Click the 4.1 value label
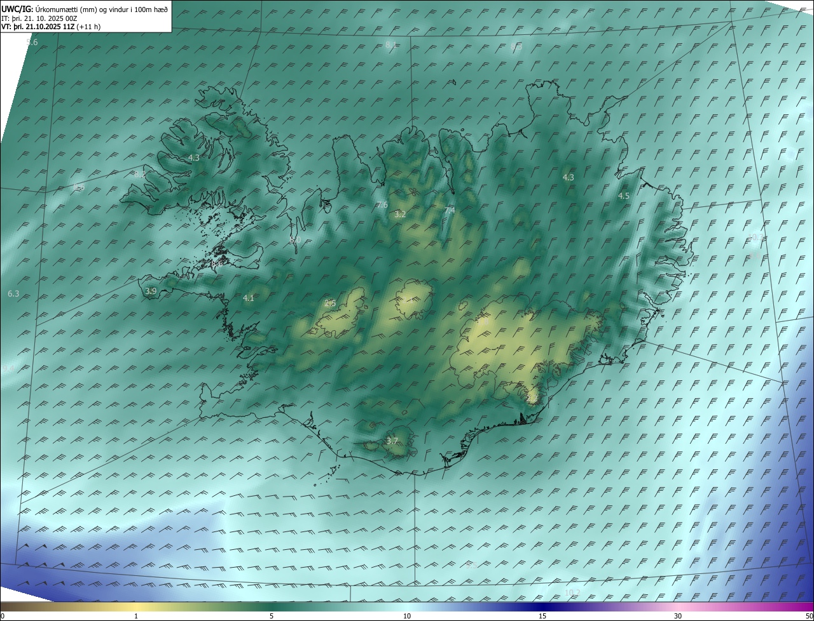The height and width of the screenshot is (621, 814). pyautogui.click(x=249, y=298)
